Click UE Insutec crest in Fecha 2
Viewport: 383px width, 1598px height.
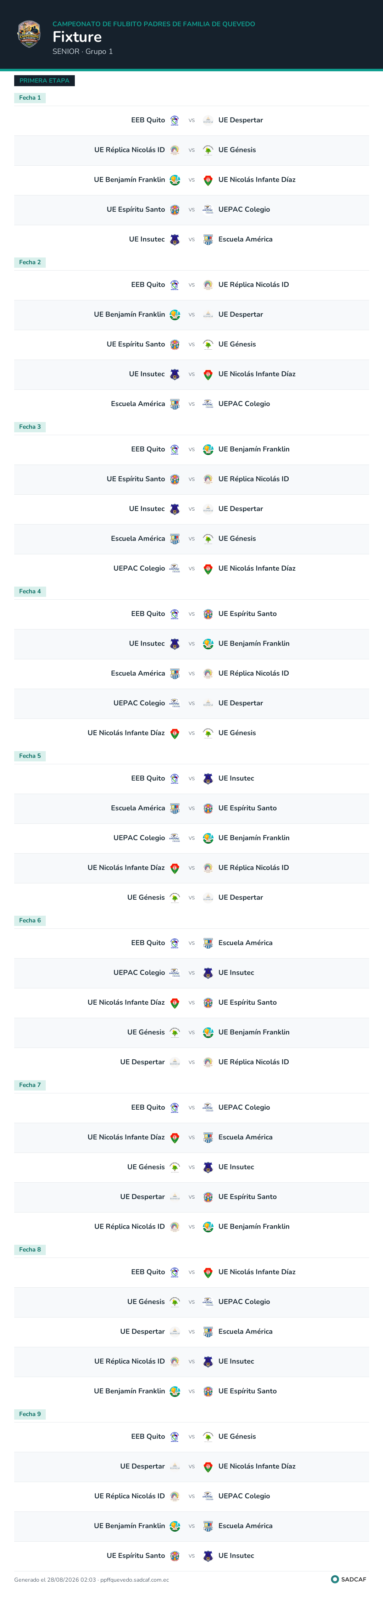click(x=175, y=374)
